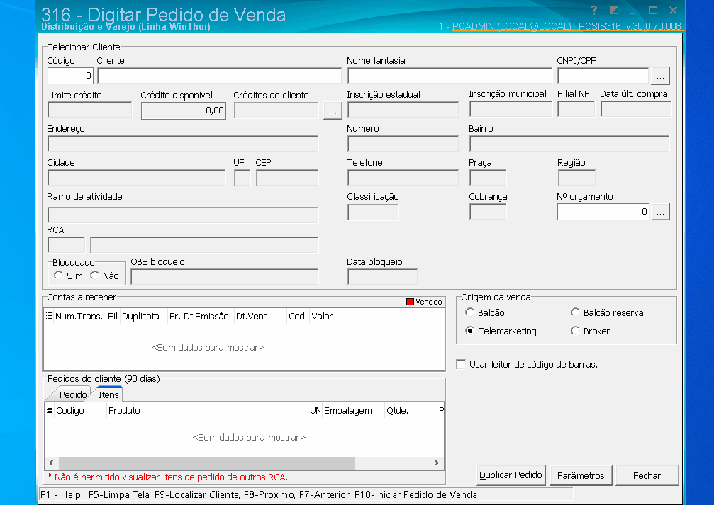Click the items grid horizontal scrollbar
This screenshot has height=505, width=714.
click(206, 463)
